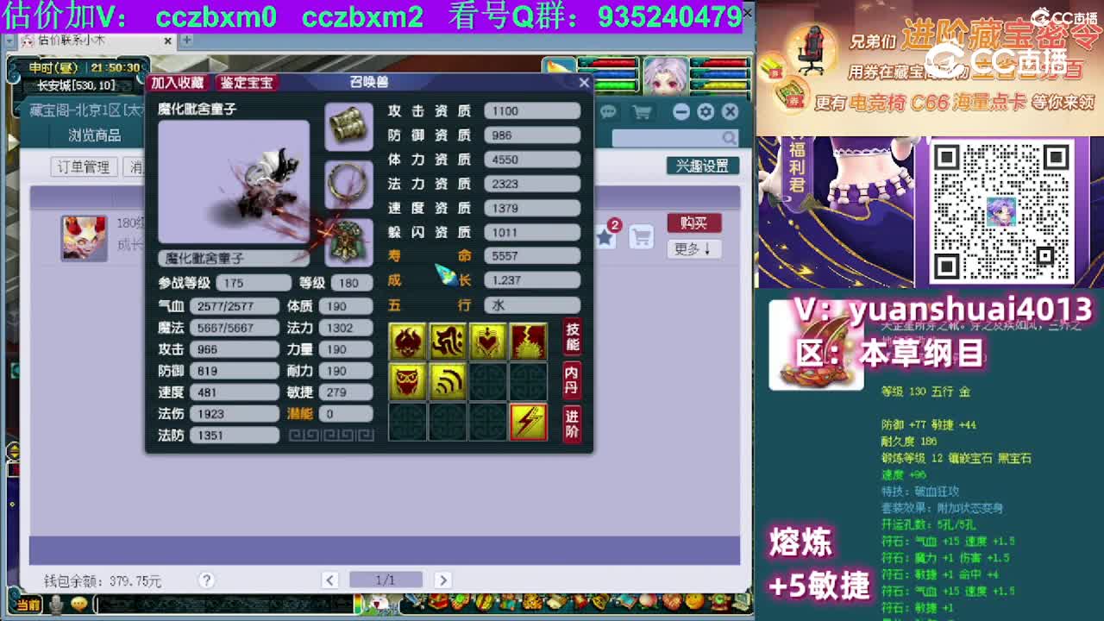Image resolution: width=1104 pixels, height=621 pixels.
Task: Go to the next page arrow
Action: point(442,580)
